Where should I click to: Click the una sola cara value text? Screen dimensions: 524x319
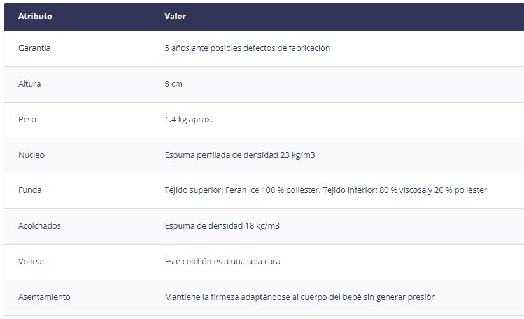222,261
